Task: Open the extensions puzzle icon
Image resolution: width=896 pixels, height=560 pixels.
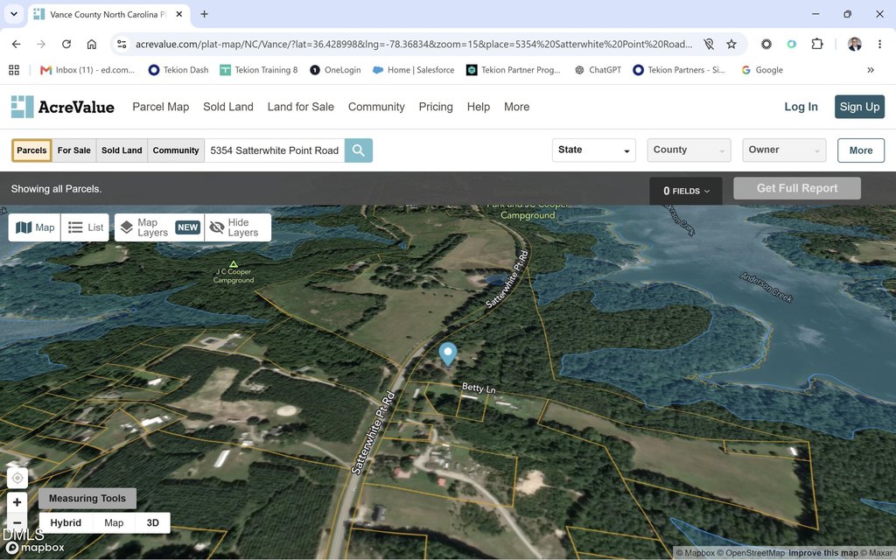Action: [x=817, y=44]
